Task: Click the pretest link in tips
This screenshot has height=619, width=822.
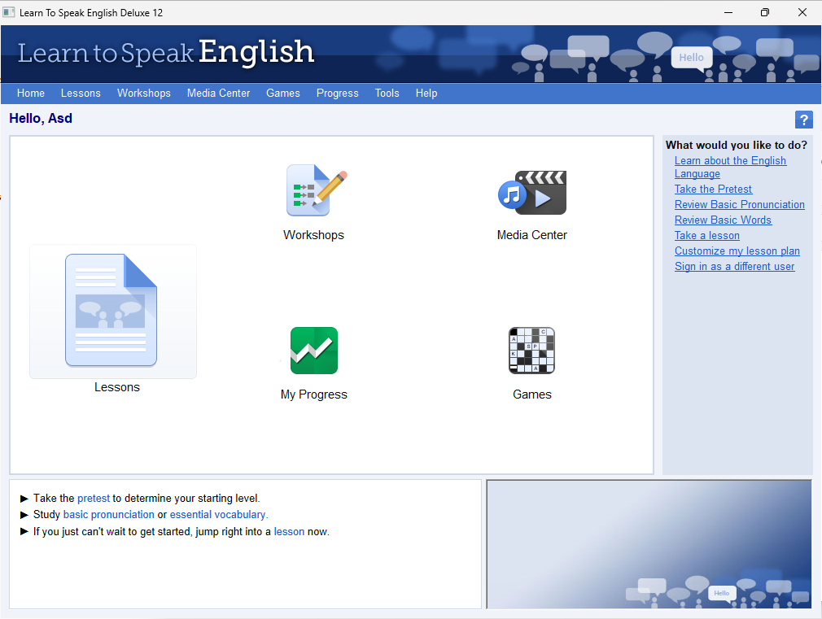Action: [x=94, y=499]
